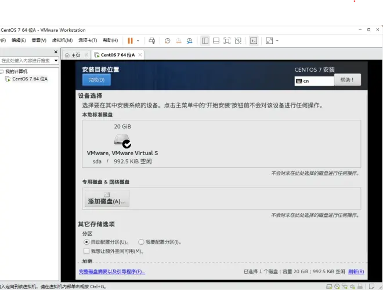Click the network adapter status bar icon
Screen dimensions: 383x290
click(x=345, y=287)
